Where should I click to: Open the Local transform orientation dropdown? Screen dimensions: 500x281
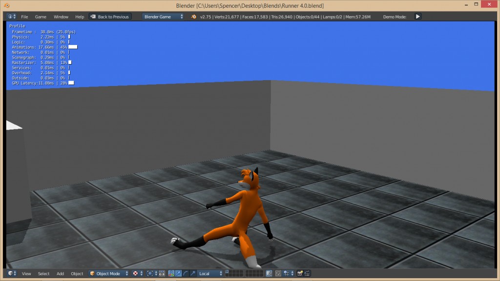pos(210,273)
